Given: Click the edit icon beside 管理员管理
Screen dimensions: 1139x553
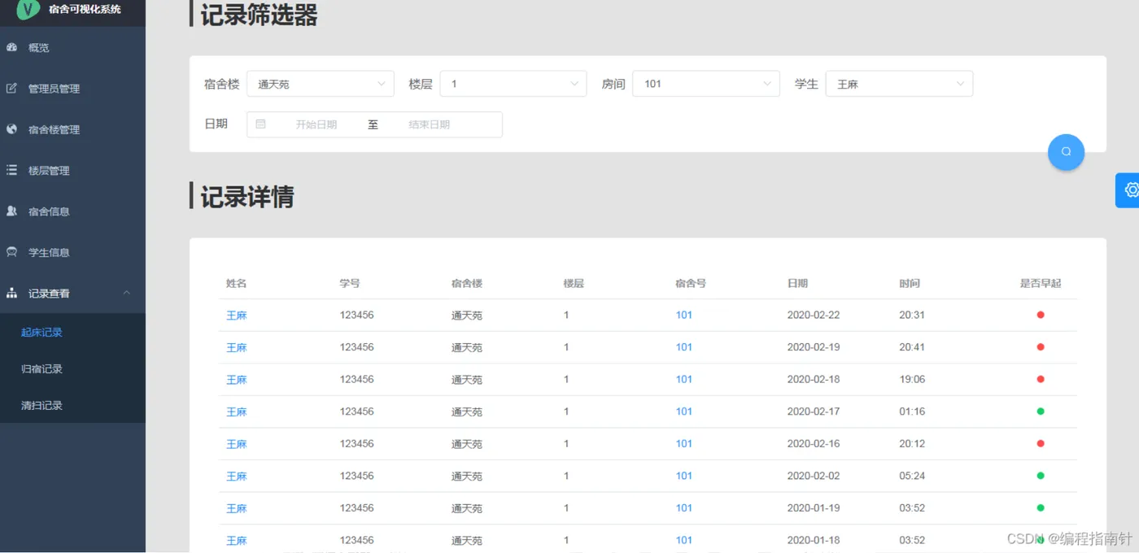Looking at the screenshot, I should pyautogui.click(x=11, y=88).
